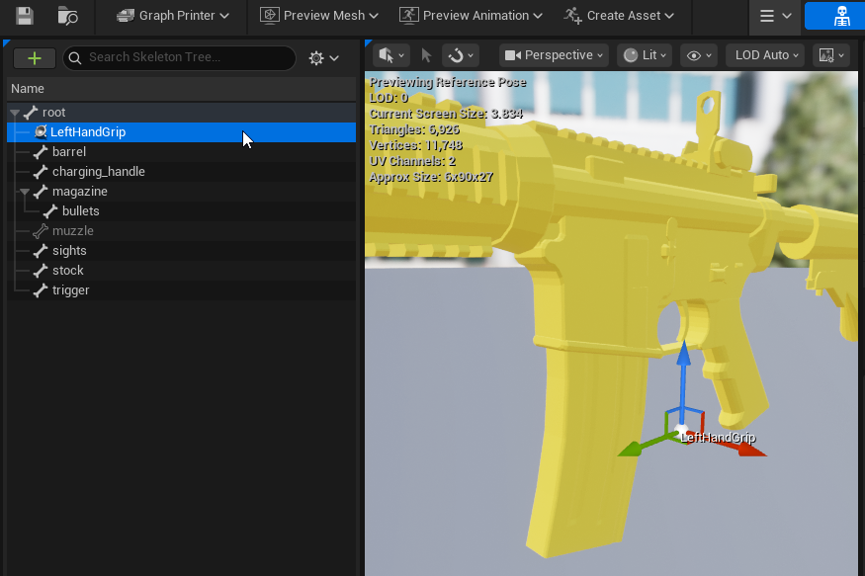Collapse the root bone tree node
Image resolution: width=865 pixels, height=576 pixels.
15,113
